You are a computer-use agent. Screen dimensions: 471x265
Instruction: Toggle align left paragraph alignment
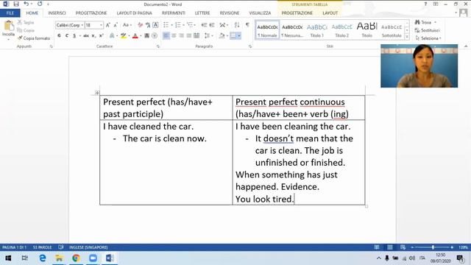(166, 36)
